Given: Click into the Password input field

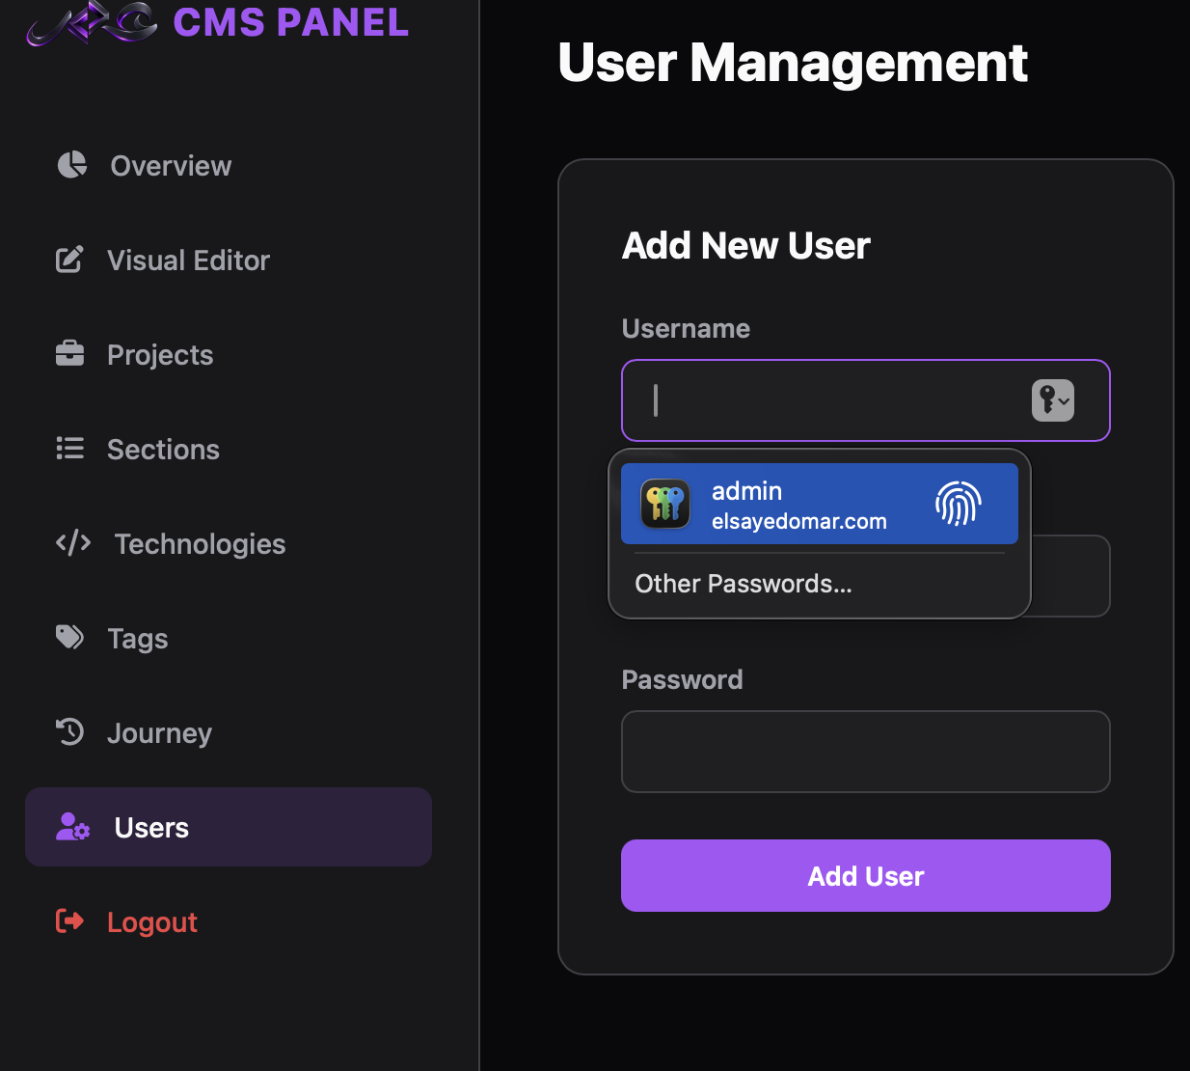Looking at the screenshot, I should click(866, 752).
